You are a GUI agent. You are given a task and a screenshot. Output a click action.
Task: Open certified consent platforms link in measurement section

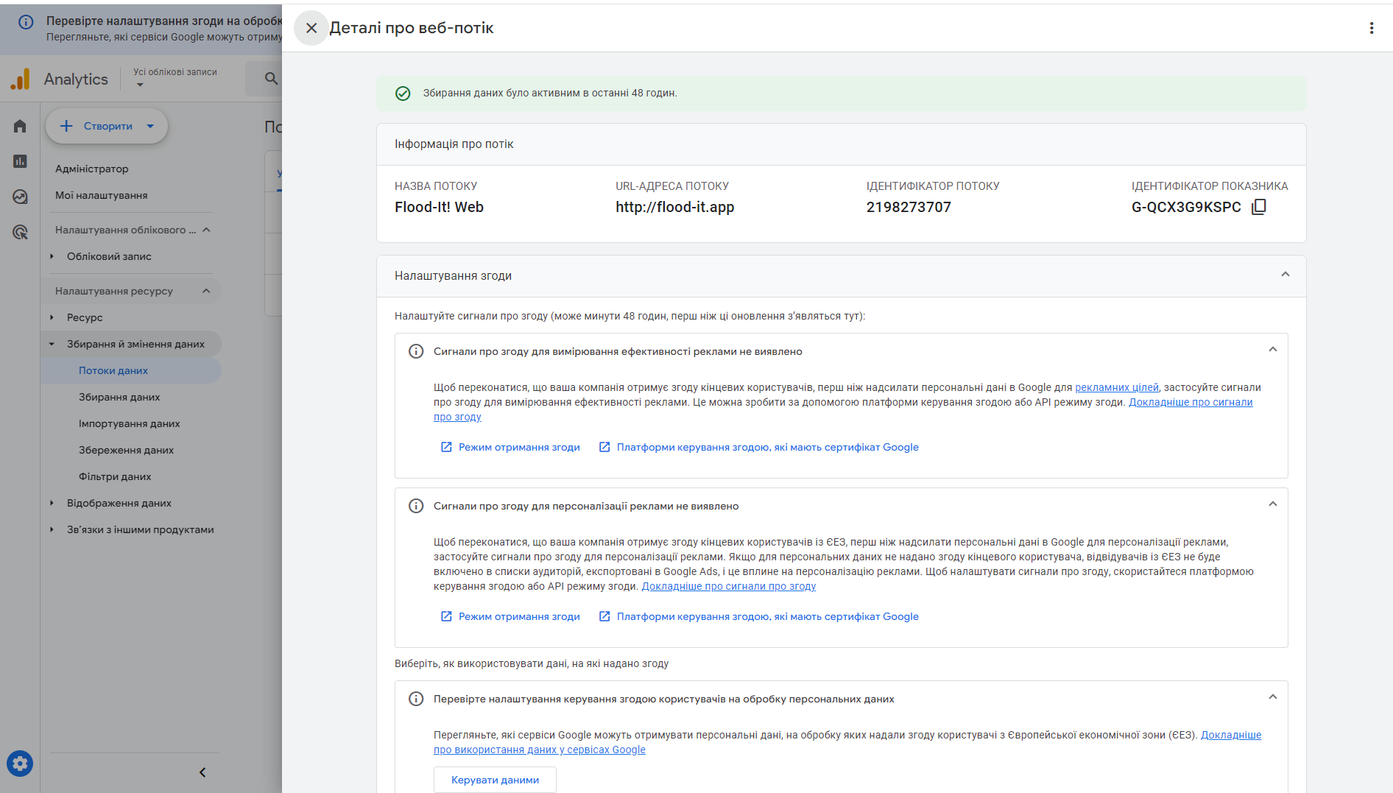[758, 447]
